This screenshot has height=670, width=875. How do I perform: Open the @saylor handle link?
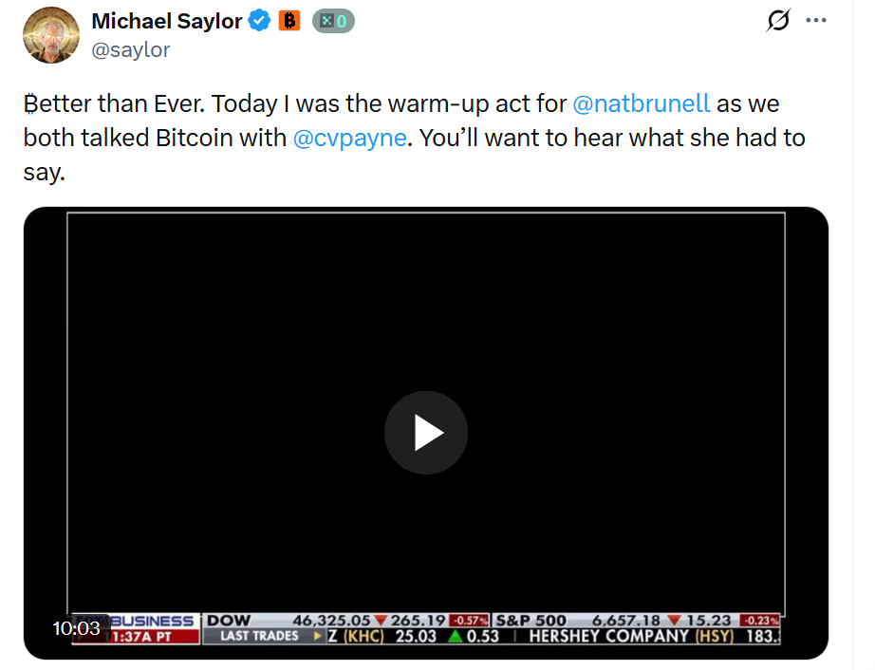tap(131, 49)
